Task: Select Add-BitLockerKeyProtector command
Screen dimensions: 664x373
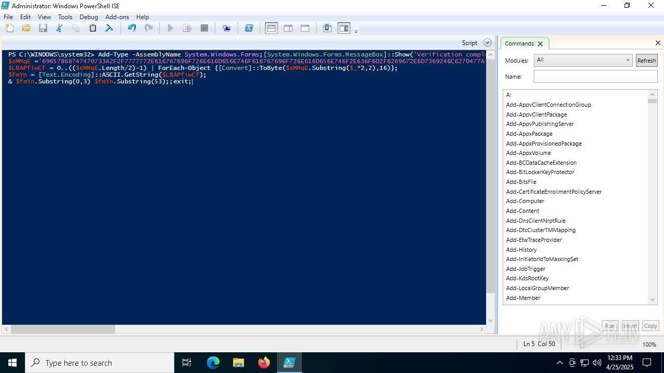Action: [540, 172]
